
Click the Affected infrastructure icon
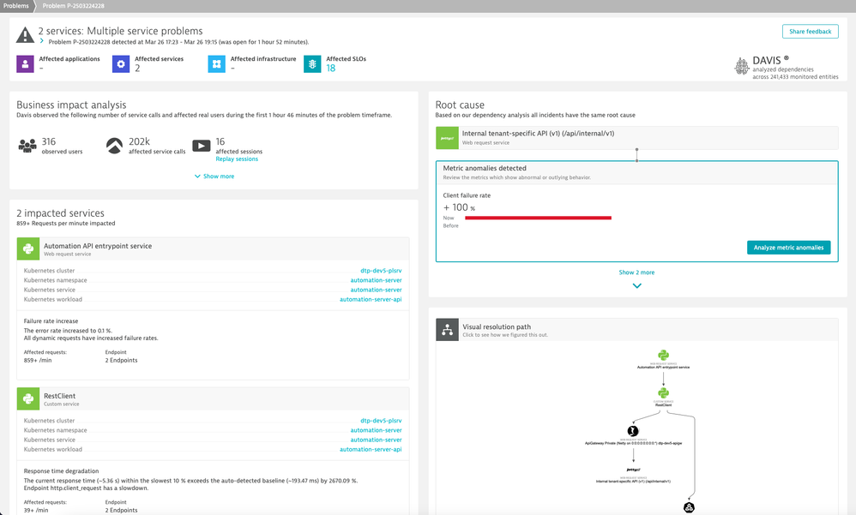[217, 63]
